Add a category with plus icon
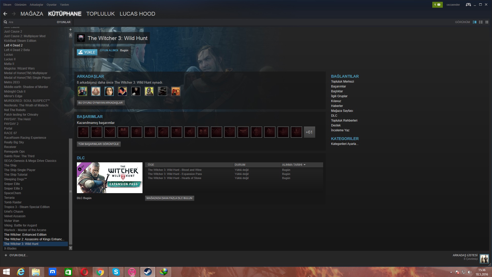The image size is (492, 277). [x=70, y=29]
